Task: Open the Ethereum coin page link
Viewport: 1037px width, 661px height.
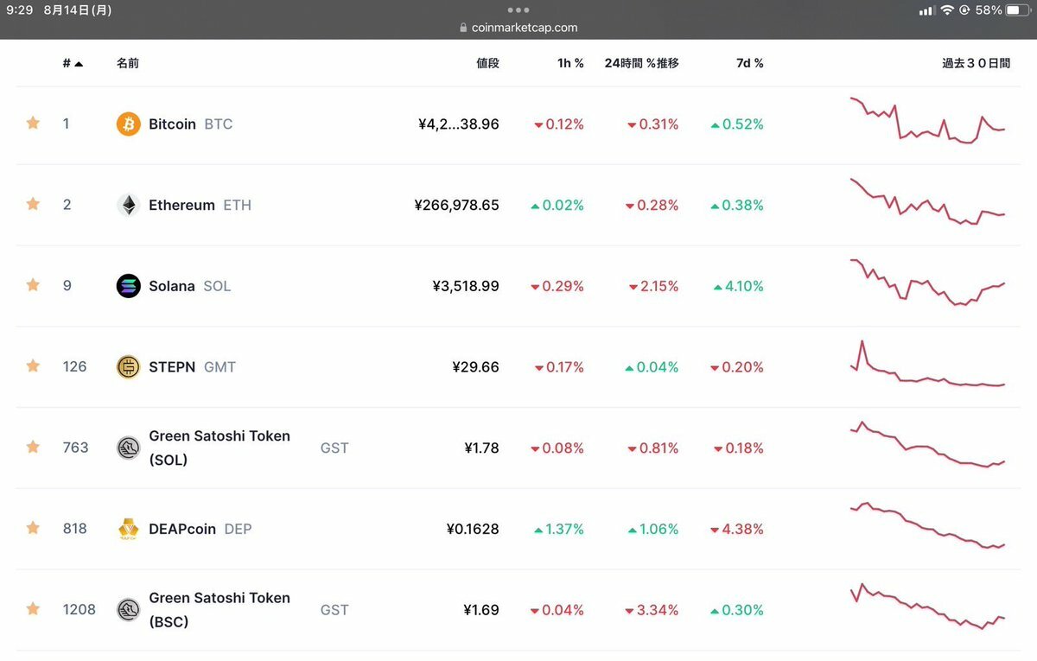Action: (181, 205)
